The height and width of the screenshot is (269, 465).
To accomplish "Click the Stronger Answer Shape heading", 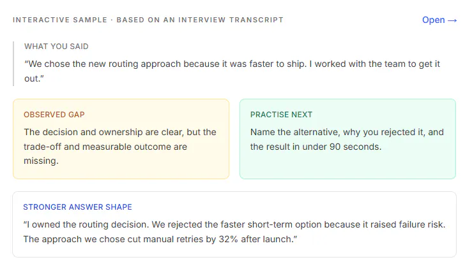I will (78, 207).
